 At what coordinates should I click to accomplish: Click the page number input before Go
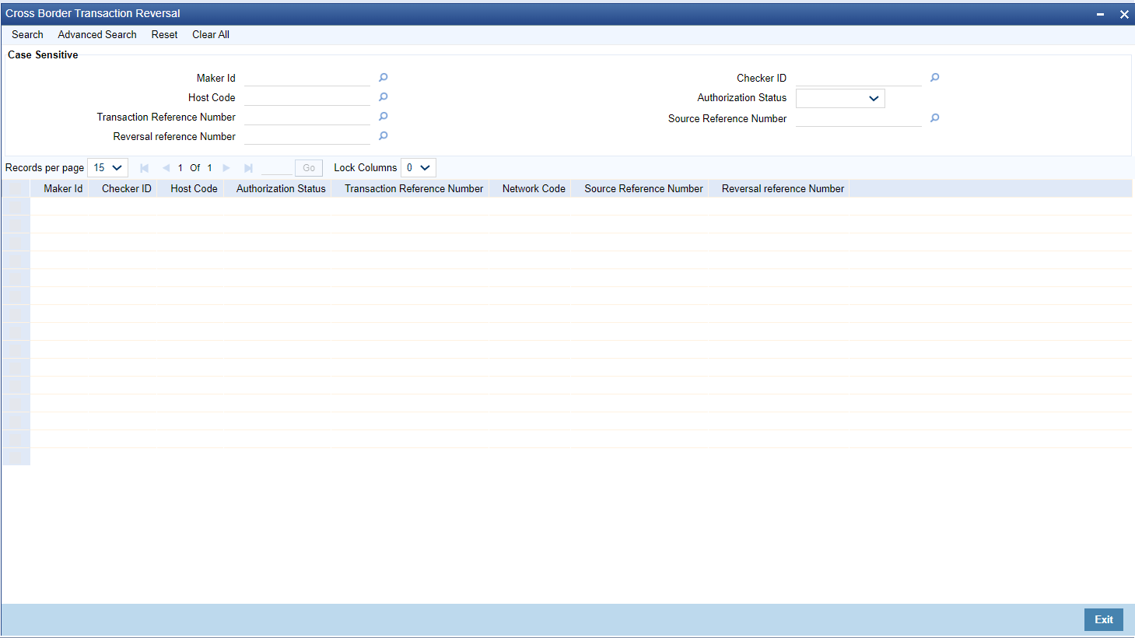tap(276, 168)
